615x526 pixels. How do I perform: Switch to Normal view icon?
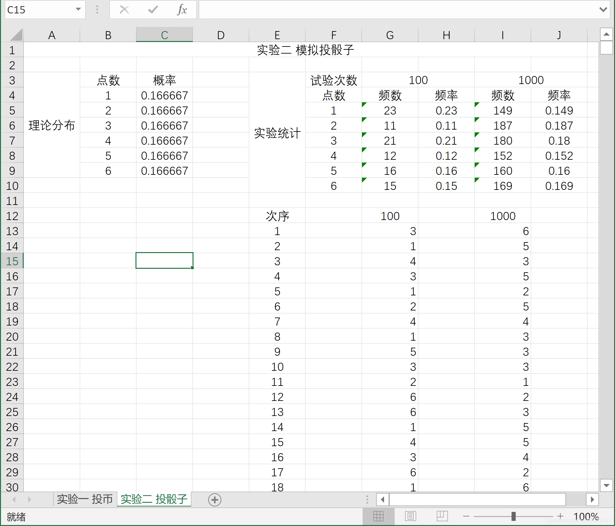[x=378, y=516]
